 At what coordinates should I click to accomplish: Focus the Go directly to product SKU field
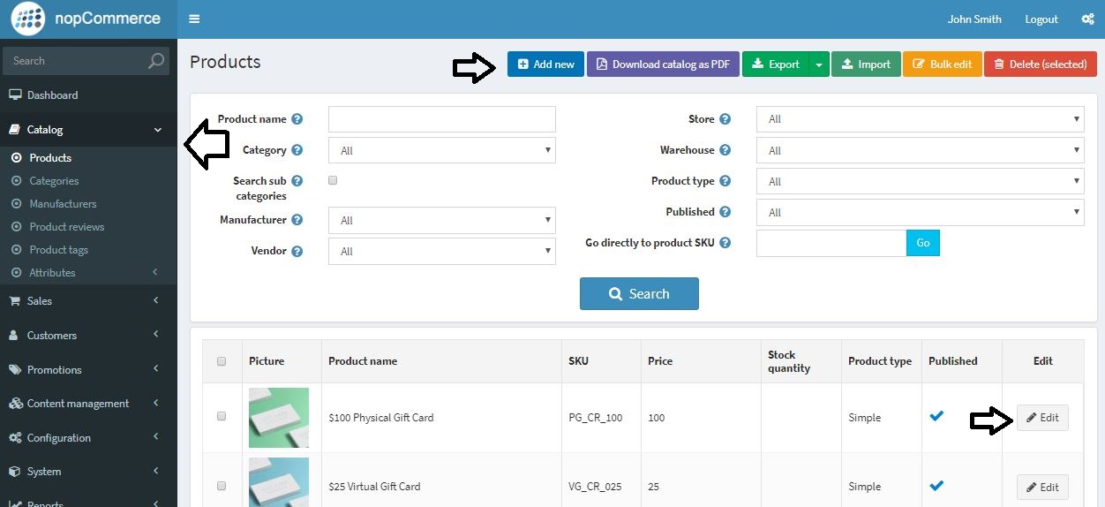[x=831, y=243]
